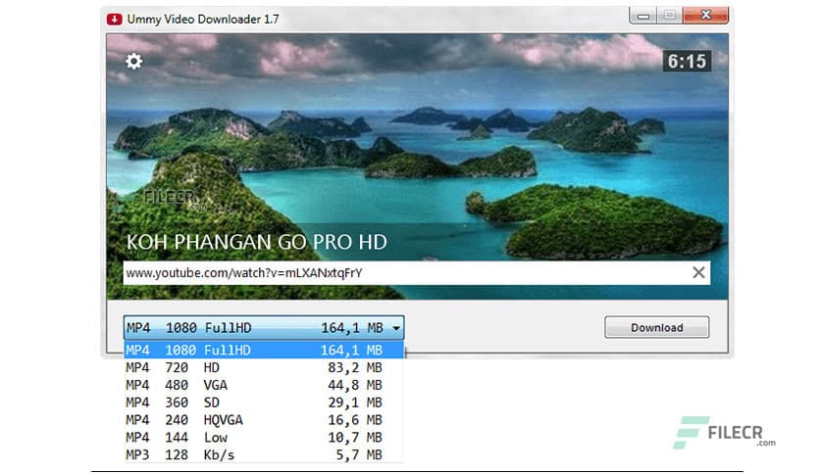Select MP3 128 Kb/s 5,7 MB option

(x=264, y=454)
